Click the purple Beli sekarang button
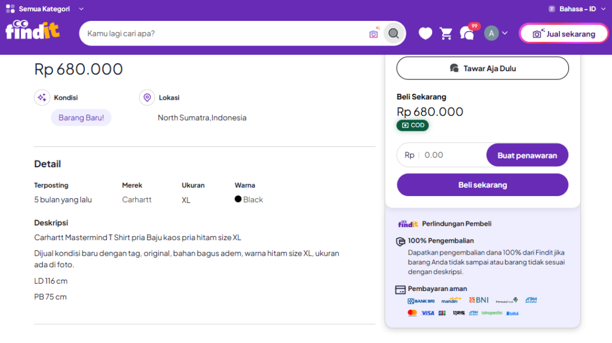This screenshot has height=343, width=612. (x=482, y=185)
